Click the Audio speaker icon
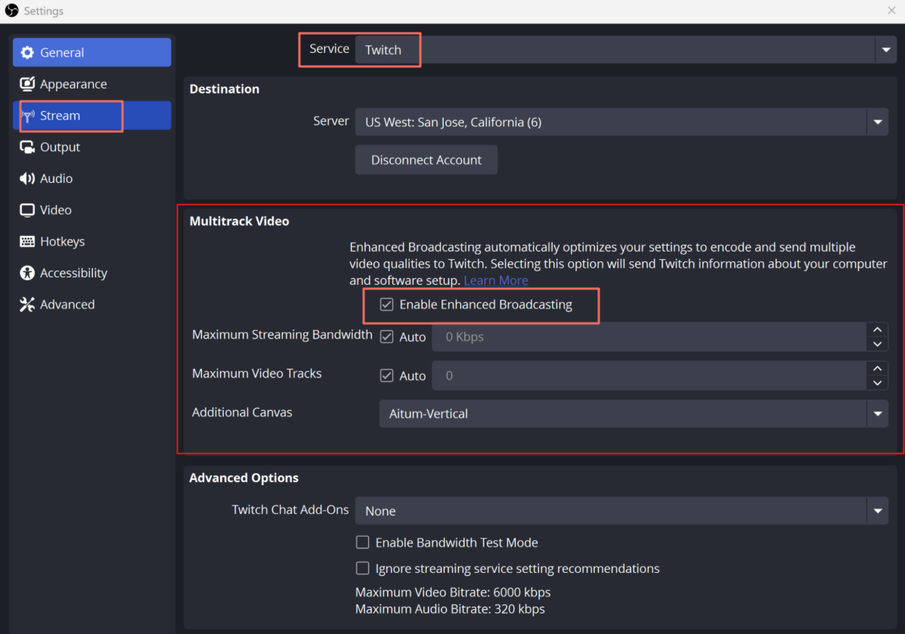Viewport: 905px width, 634px height. pos(27,179)
